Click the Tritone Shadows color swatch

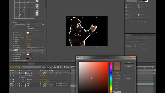(x=28, y=59)
